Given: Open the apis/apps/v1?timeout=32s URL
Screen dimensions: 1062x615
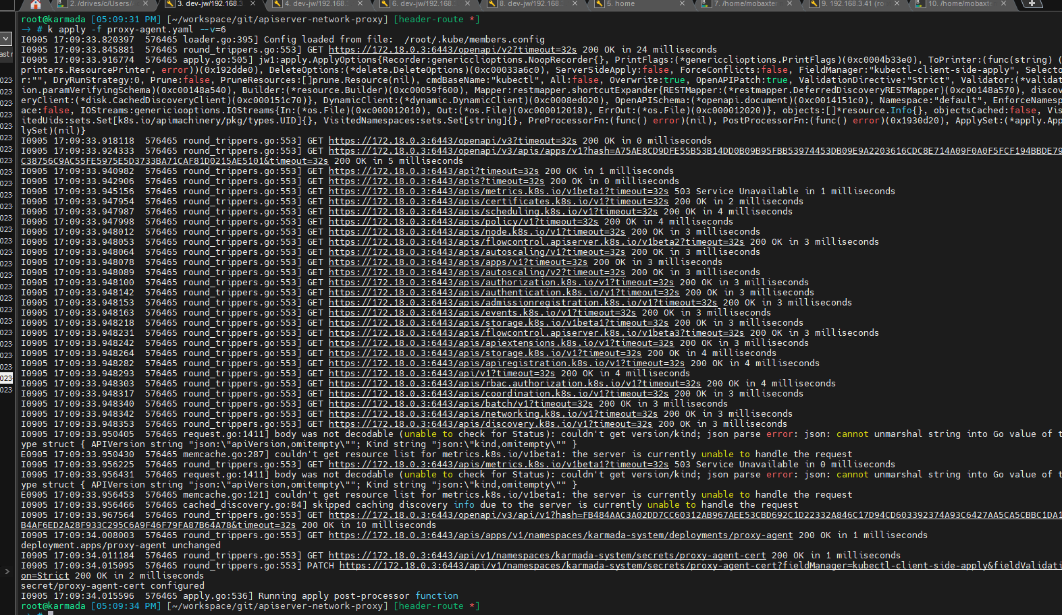Looking at the screenshot, I should tap(458, 262).
